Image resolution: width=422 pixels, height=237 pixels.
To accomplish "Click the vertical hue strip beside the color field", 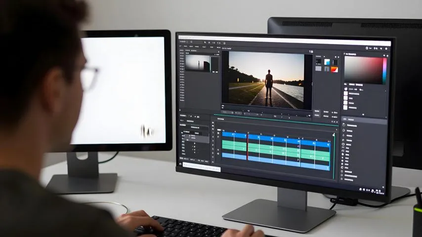I will pyautogui.click(x=385, y=71).
